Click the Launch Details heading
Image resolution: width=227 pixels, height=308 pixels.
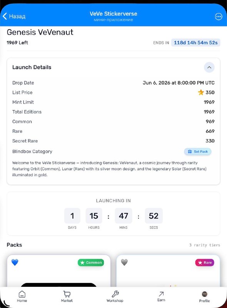pos(32,67)
